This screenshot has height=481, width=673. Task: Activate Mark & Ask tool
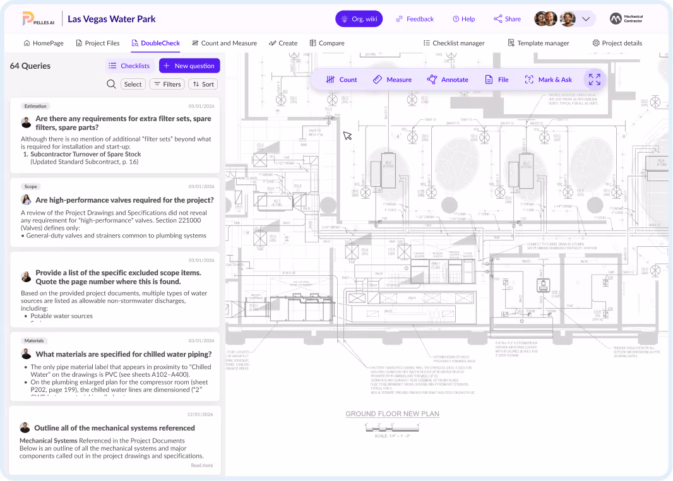click(548, 80)
